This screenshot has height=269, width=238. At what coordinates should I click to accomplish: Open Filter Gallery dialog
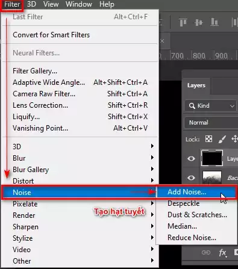pyautogui.click(x=80, y=71)
